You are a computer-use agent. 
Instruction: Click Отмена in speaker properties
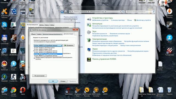[x=63, y=81]
